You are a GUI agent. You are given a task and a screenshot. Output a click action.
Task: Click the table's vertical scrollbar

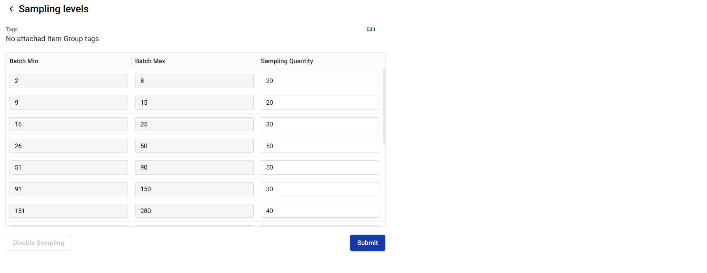pyautogui.click(x=384, y=107)
